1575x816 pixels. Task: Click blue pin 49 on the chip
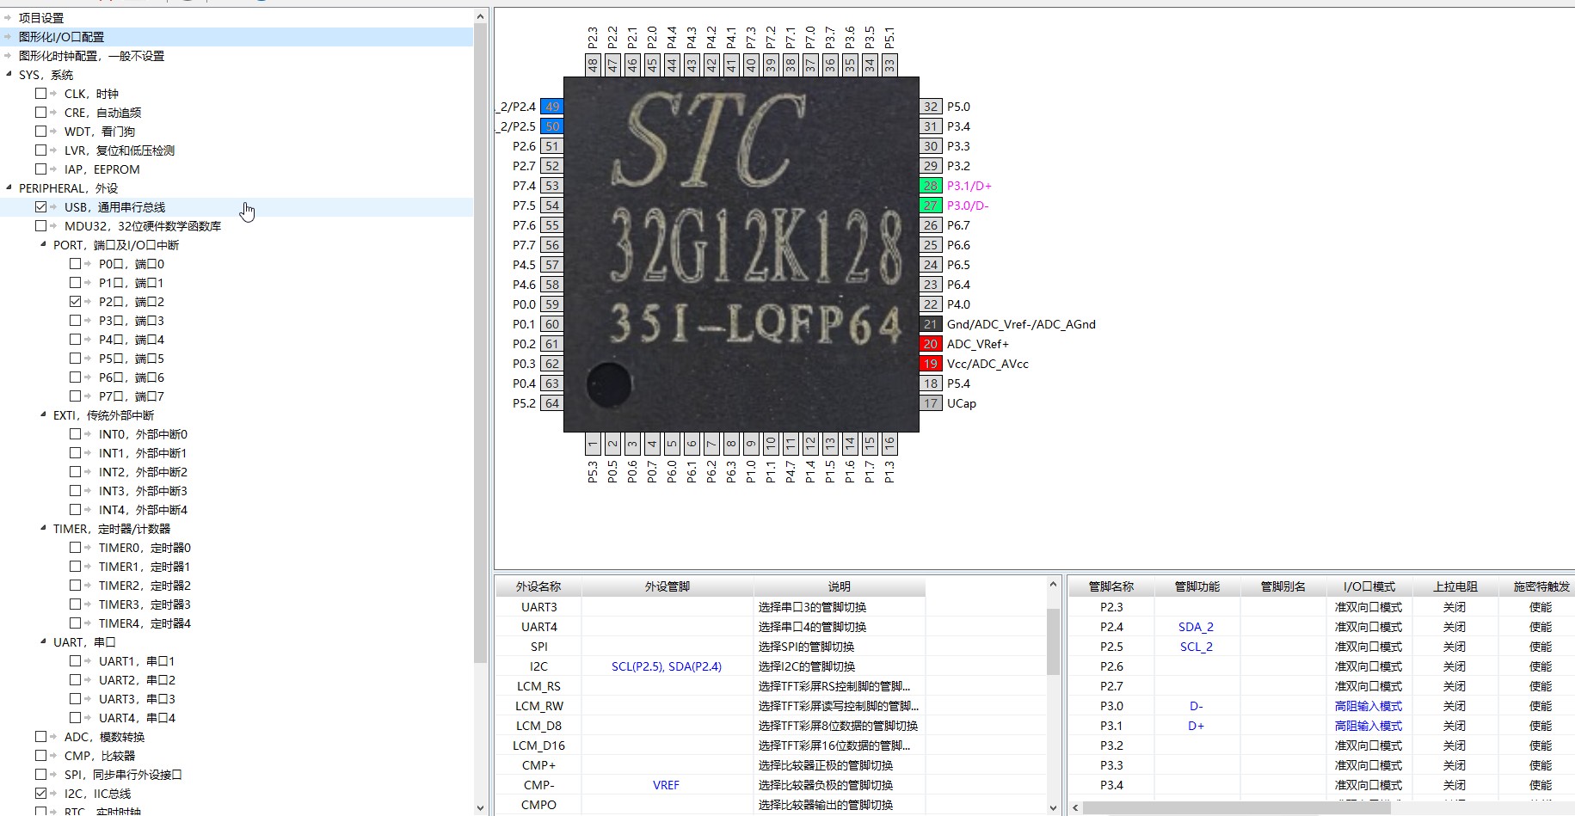pos(551,107)
